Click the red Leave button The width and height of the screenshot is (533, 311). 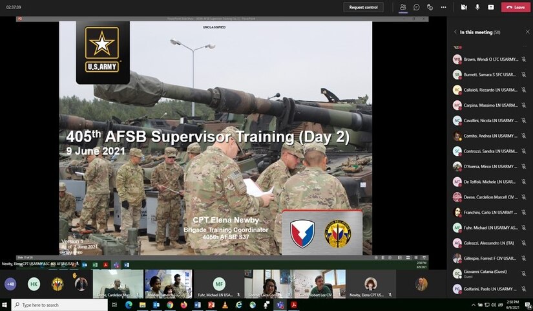pos(515,7)
